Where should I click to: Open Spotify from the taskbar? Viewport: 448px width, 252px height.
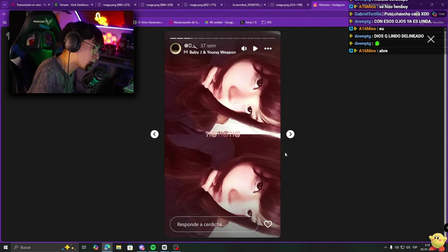[153, 247]
